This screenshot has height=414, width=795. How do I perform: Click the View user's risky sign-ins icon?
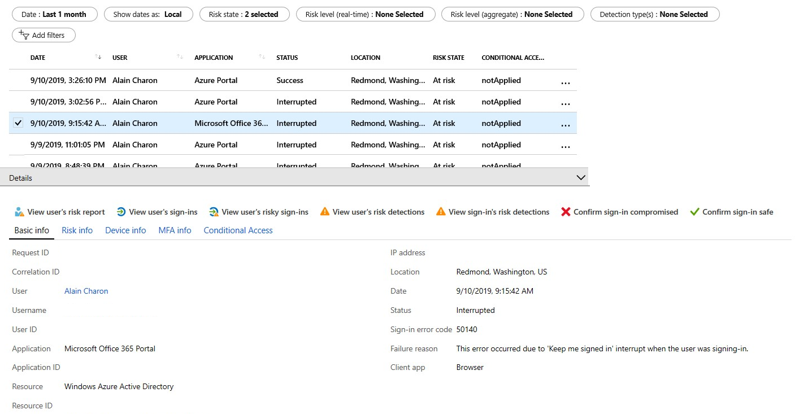point(214,212)
